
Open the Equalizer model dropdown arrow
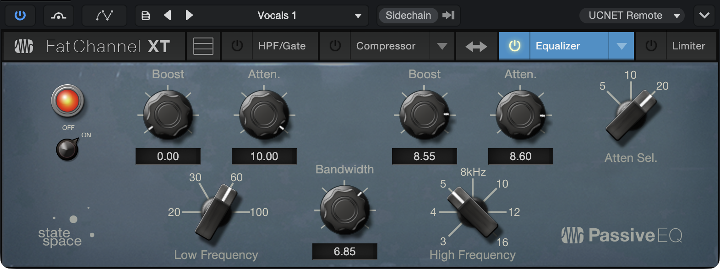pos(622,46)
